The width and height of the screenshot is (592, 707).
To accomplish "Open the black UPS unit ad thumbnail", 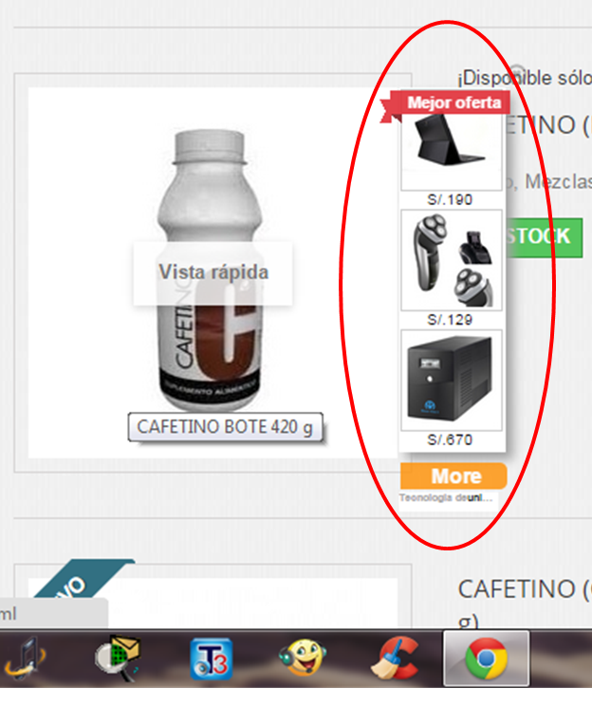I will tap(452, 381).
